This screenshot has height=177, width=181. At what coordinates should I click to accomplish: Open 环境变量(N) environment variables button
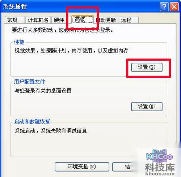pos(82,167)
